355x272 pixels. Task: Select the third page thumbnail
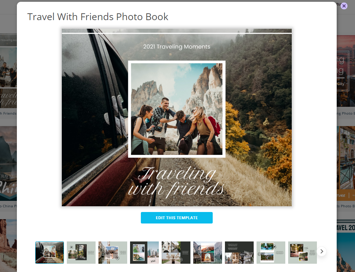click(x=113, y=253)
